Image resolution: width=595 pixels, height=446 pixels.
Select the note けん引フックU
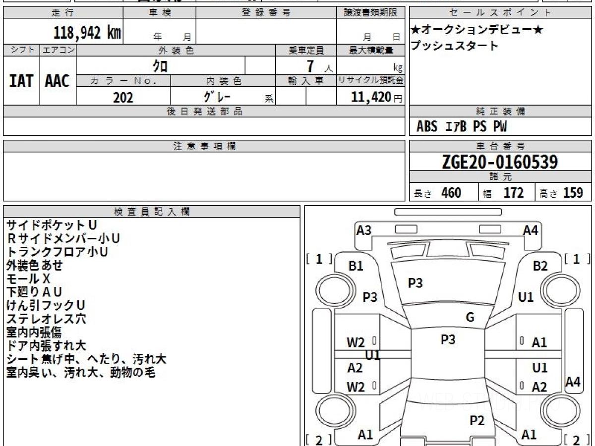pos(46,306)
